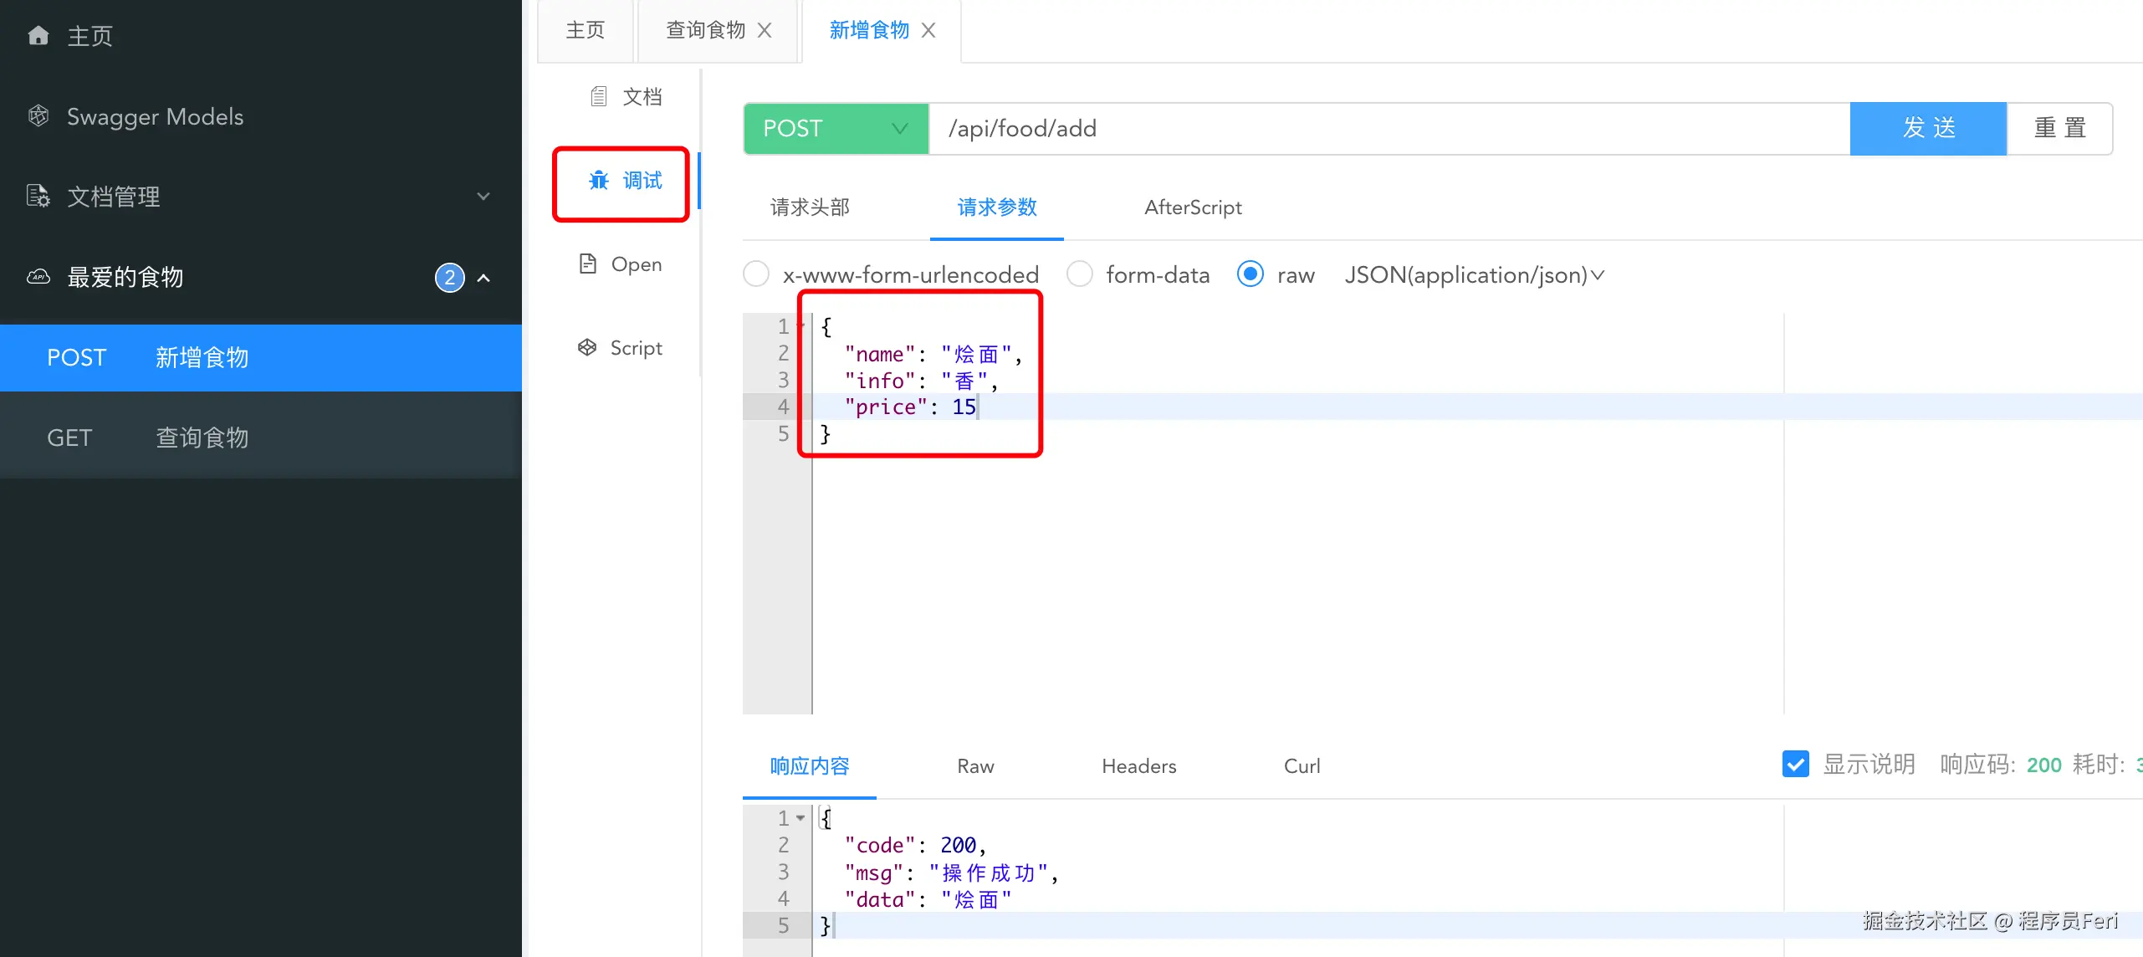2143x957 pixels.
Task: Click the Open file icon
Action: tap(588, 264)
